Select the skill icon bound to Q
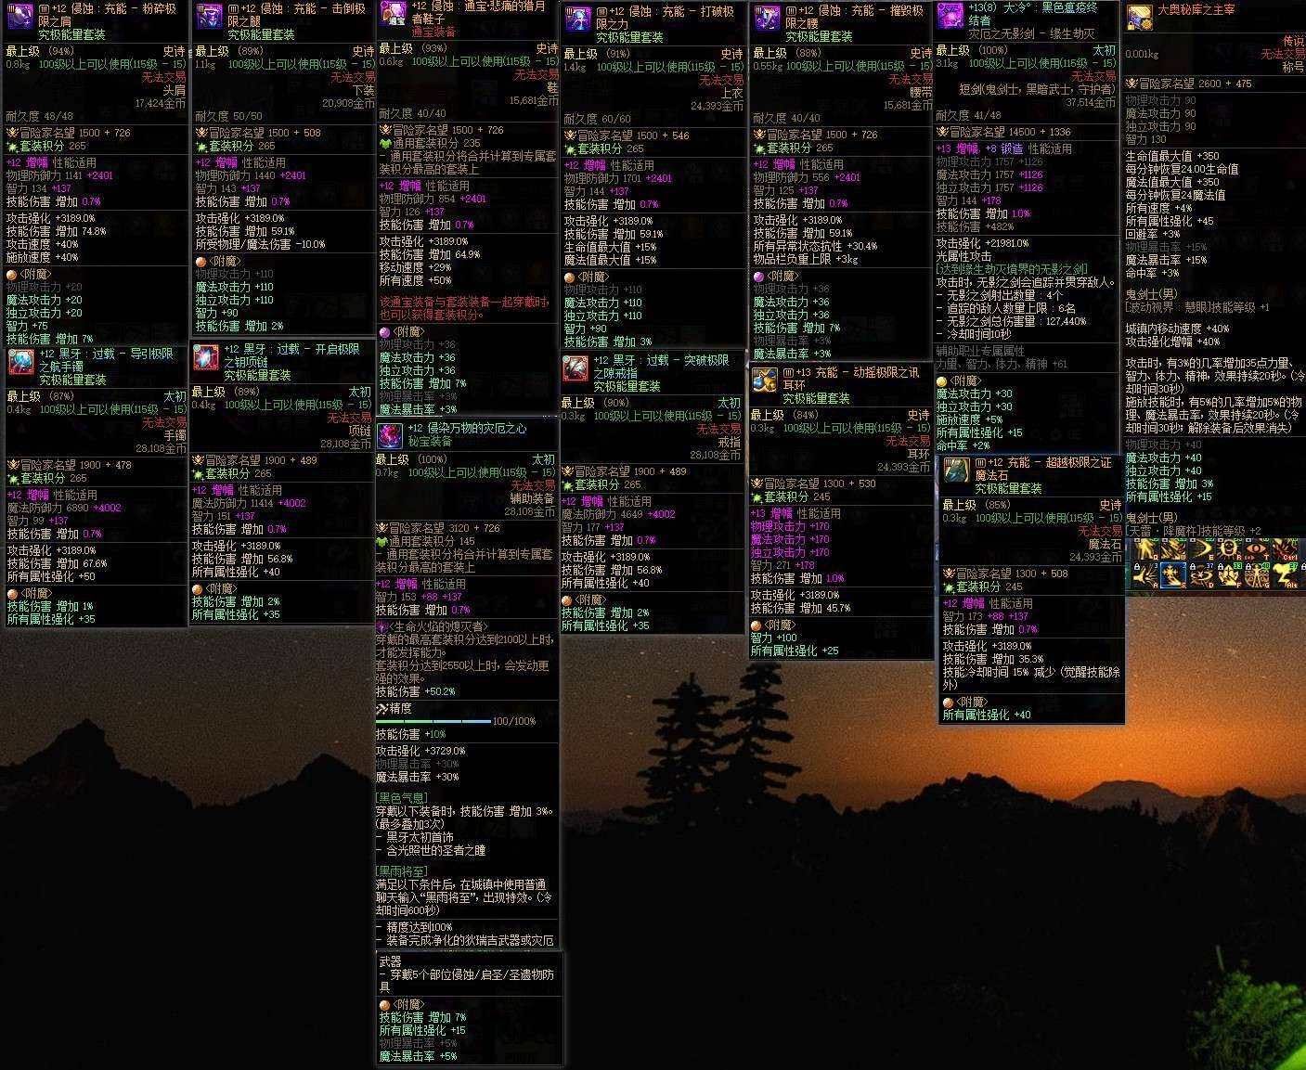Viewport: 1306px width, 1070px height. pyautogui.click(x=1146, y=549)
